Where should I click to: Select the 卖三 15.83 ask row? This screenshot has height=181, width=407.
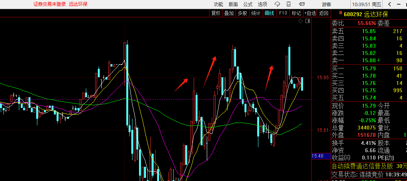click(369, 46)
